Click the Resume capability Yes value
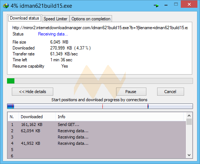This screenshot has width=200, height=164. 65,66
